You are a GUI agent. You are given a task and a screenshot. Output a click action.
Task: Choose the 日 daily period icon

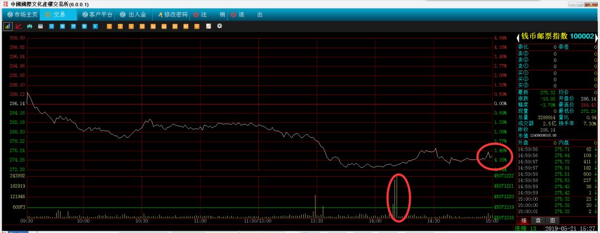tap(51, 27)
